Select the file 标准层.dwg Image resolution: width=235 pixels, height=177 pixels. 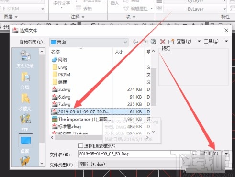pos(67,127)
